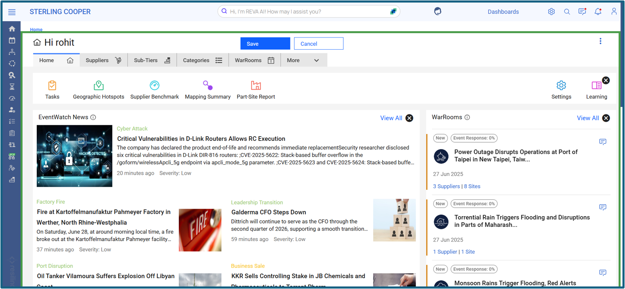Open D-Link Routers vulnerabilities headline

(x=201, y=139)
